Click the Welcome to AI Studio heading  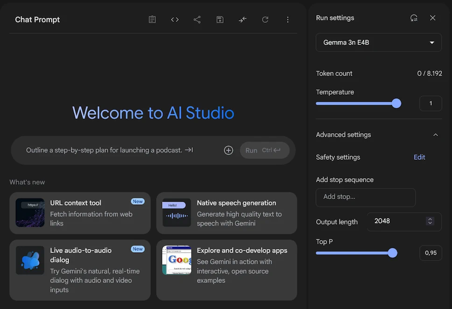(153, 113)
